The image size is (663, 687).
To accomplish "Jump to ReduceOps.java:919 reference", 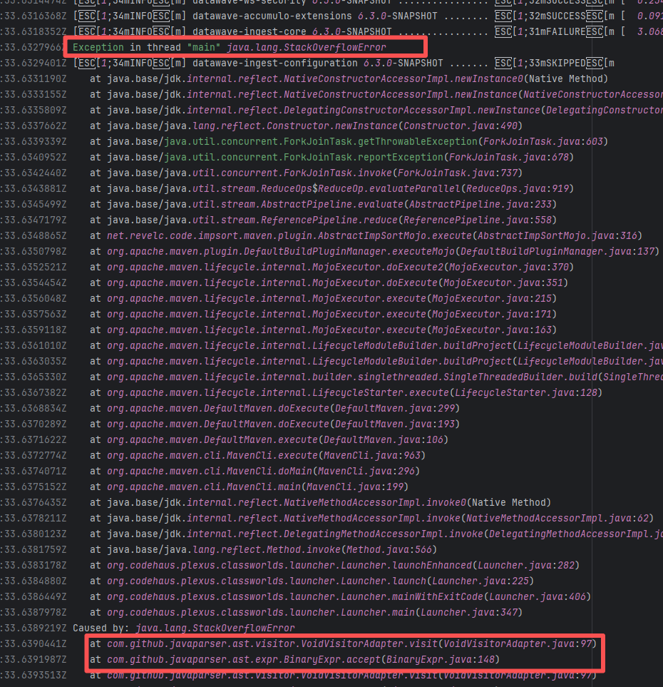I will [510, 188].
